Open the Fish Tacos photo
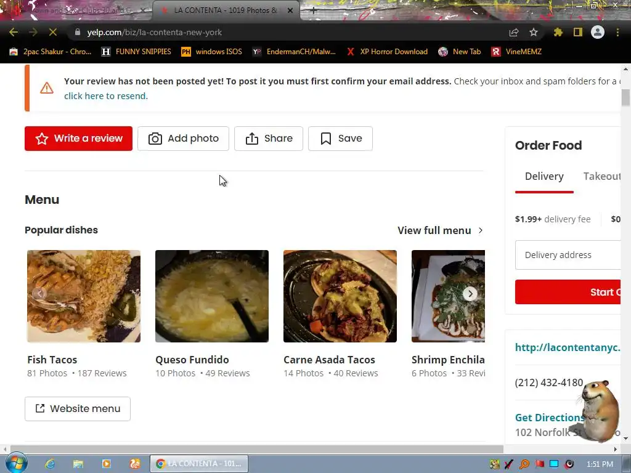The height and width of the screenshot is (473, 631). [84, 296]
